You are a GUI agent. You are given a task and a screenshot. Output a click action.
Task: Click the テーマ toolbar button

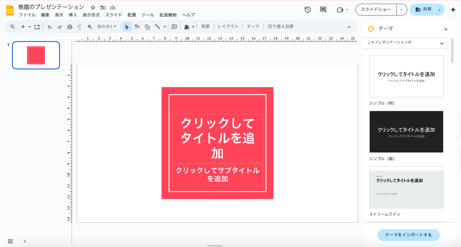pyautogui.click(x=253, y=27)
